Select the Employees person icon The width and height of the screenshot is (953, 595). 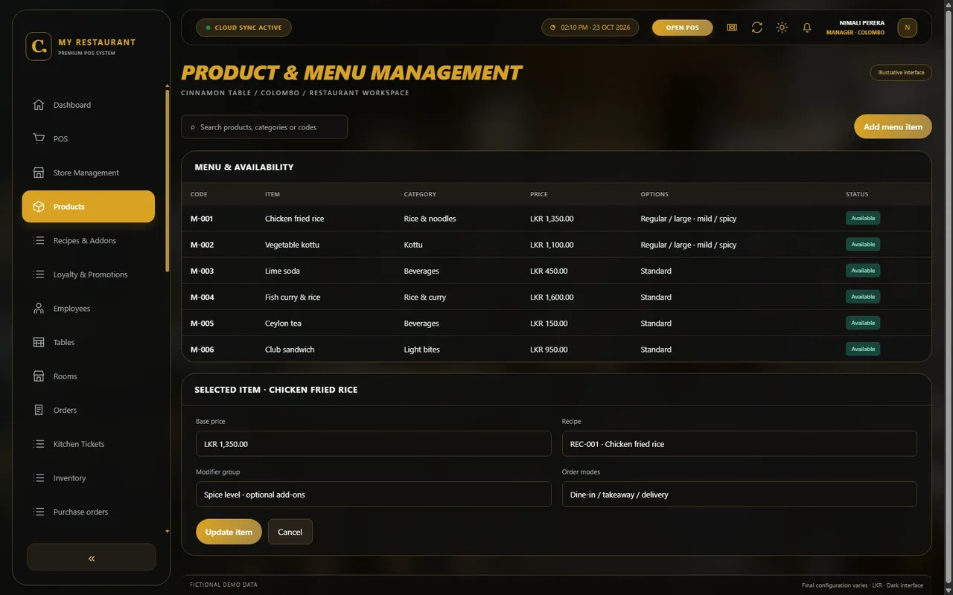pyautogui.click(x=39, y=309)
